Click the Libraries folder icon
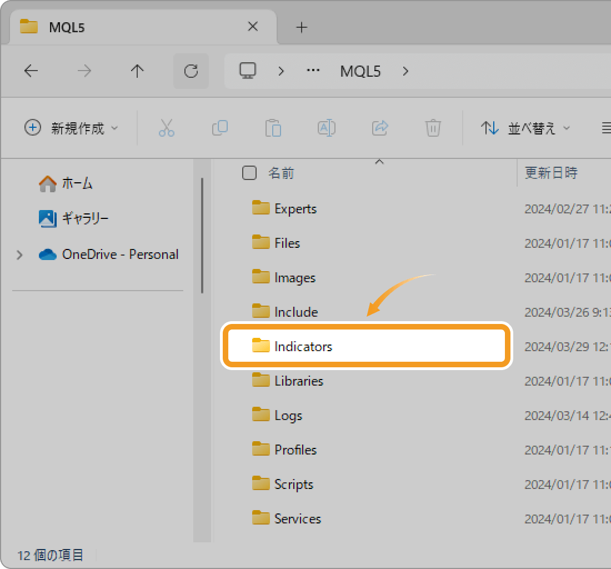This screenshot has height=569, width=611. (261, 380)
